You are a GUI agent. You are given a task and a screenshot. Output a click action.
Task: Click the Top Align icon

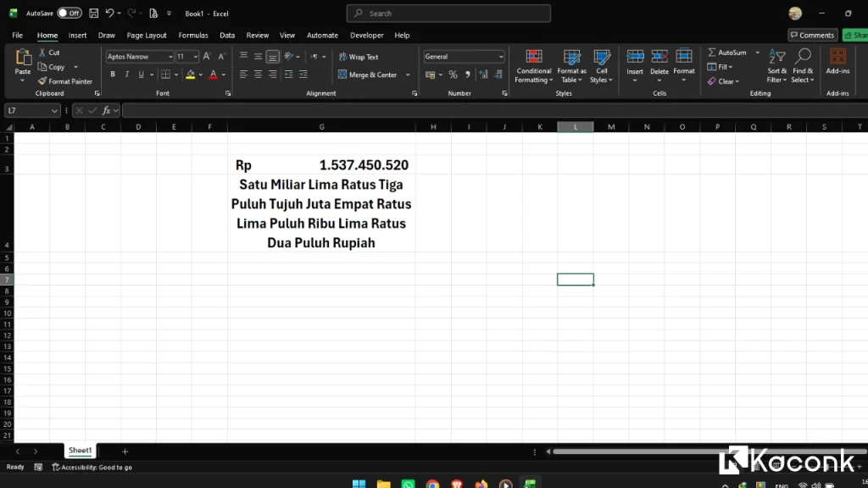(243, 56)
